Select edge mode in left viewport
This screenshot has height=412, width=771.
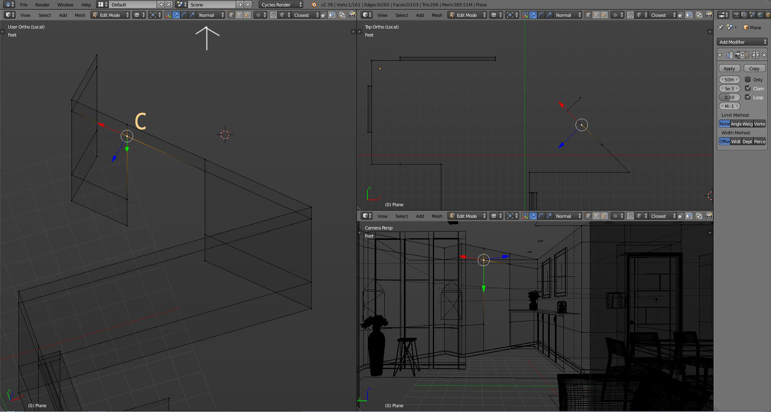pos(239,15)
